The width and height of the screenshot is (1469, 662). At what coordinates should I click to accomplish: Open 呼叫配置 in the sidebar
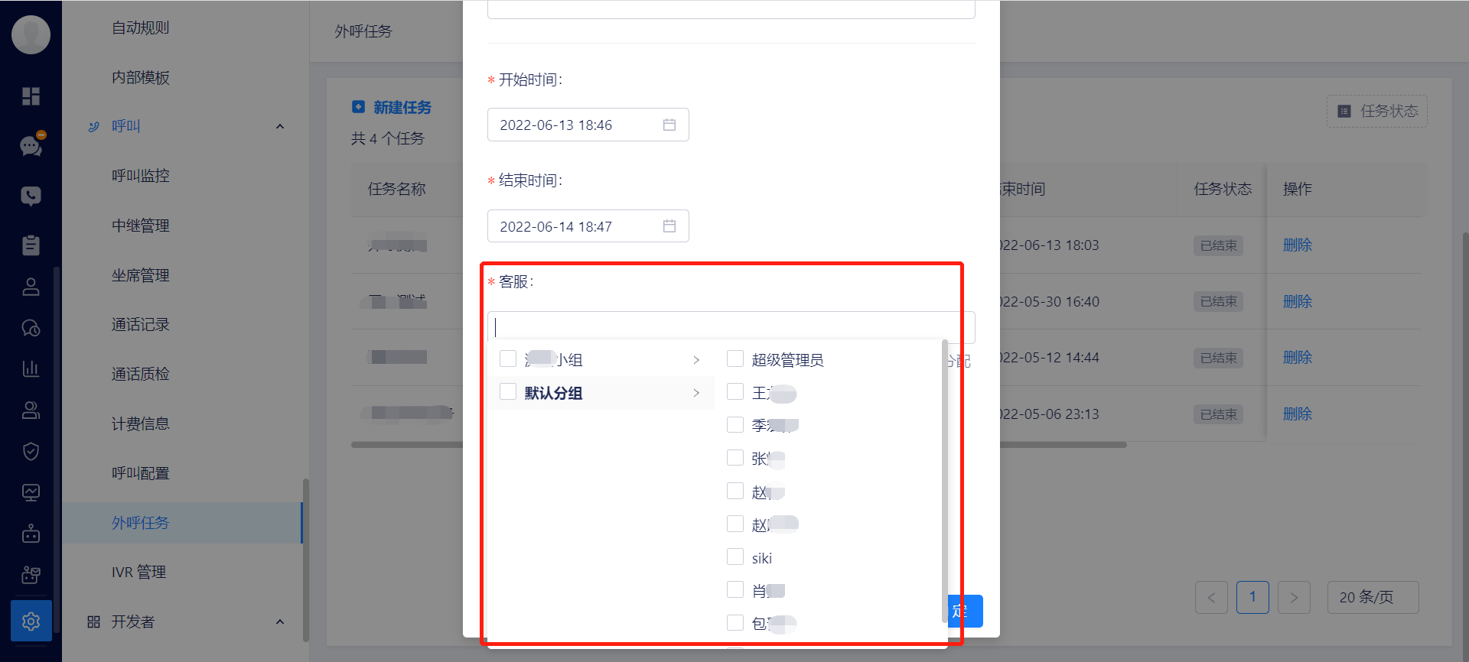(140, 473)
